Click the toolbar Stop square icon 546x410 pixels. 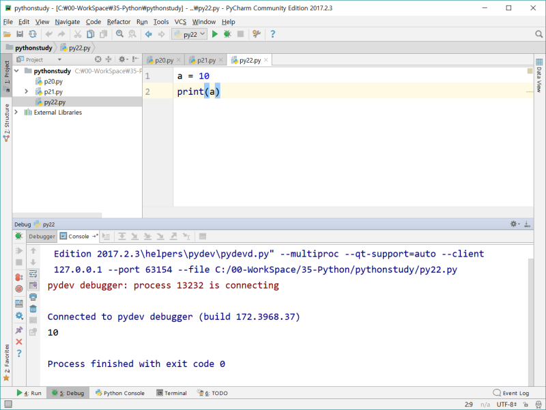pyautogui.click(x=240, y=34)
